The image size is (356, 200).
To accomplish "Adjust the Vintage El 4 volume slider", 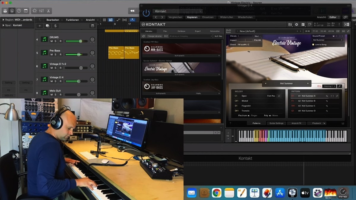I will (x=78, y=81).
